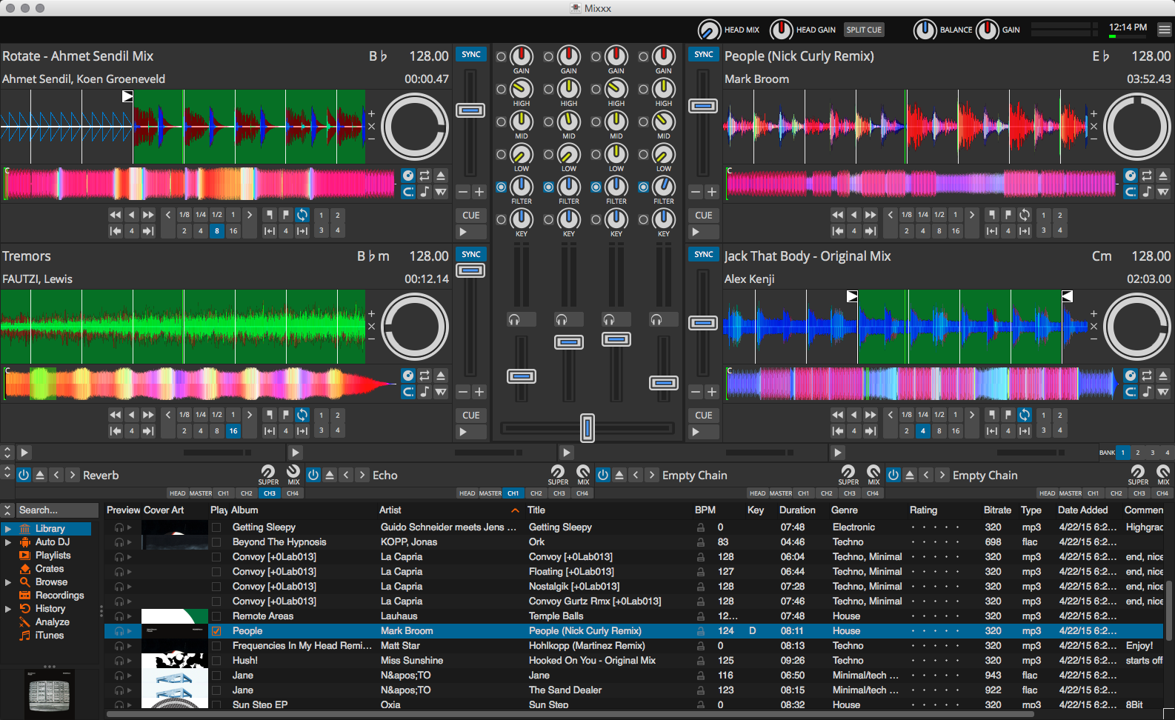Click the crossfader slider handle
The height and width of the screenshot is (720, 1175).
[587, 427]
